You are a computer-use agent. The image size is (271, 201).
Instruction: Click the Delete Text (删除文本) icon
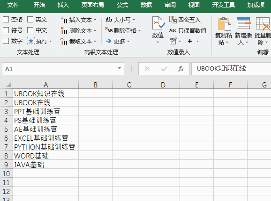point(64,30)
